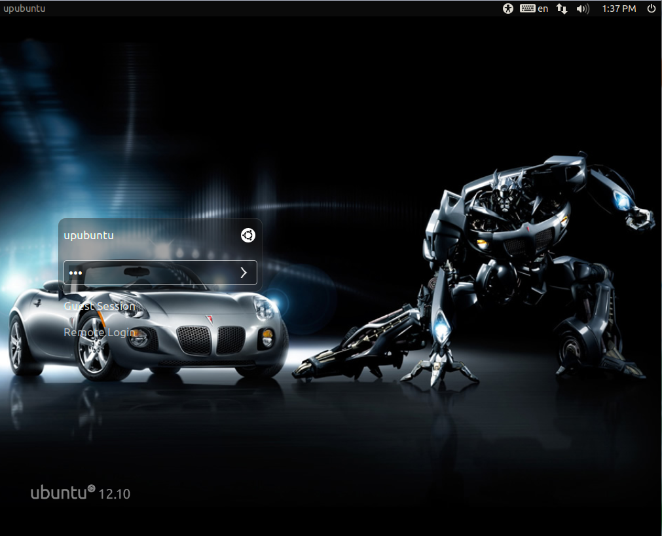This screenshot has width=662, height=536.
Task: Open the network connections indicator
Action: [x=562, y=9]
